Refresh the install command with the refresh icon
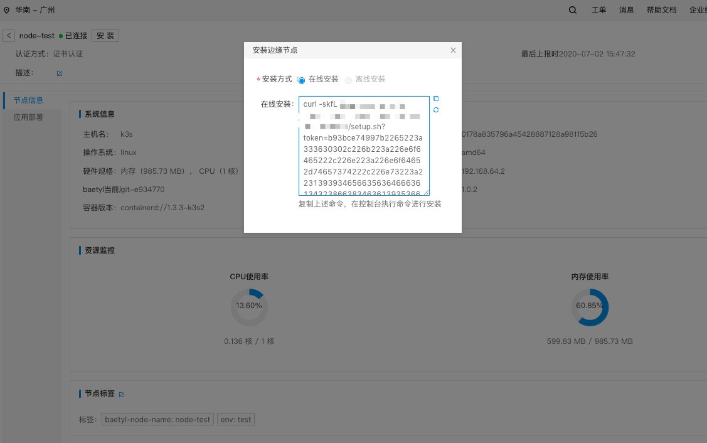This screenshot has width=707, height=443. (x=436, y=110)
